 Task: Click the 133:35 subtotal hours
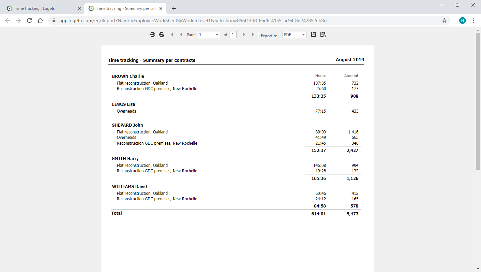tap(319, 96)
